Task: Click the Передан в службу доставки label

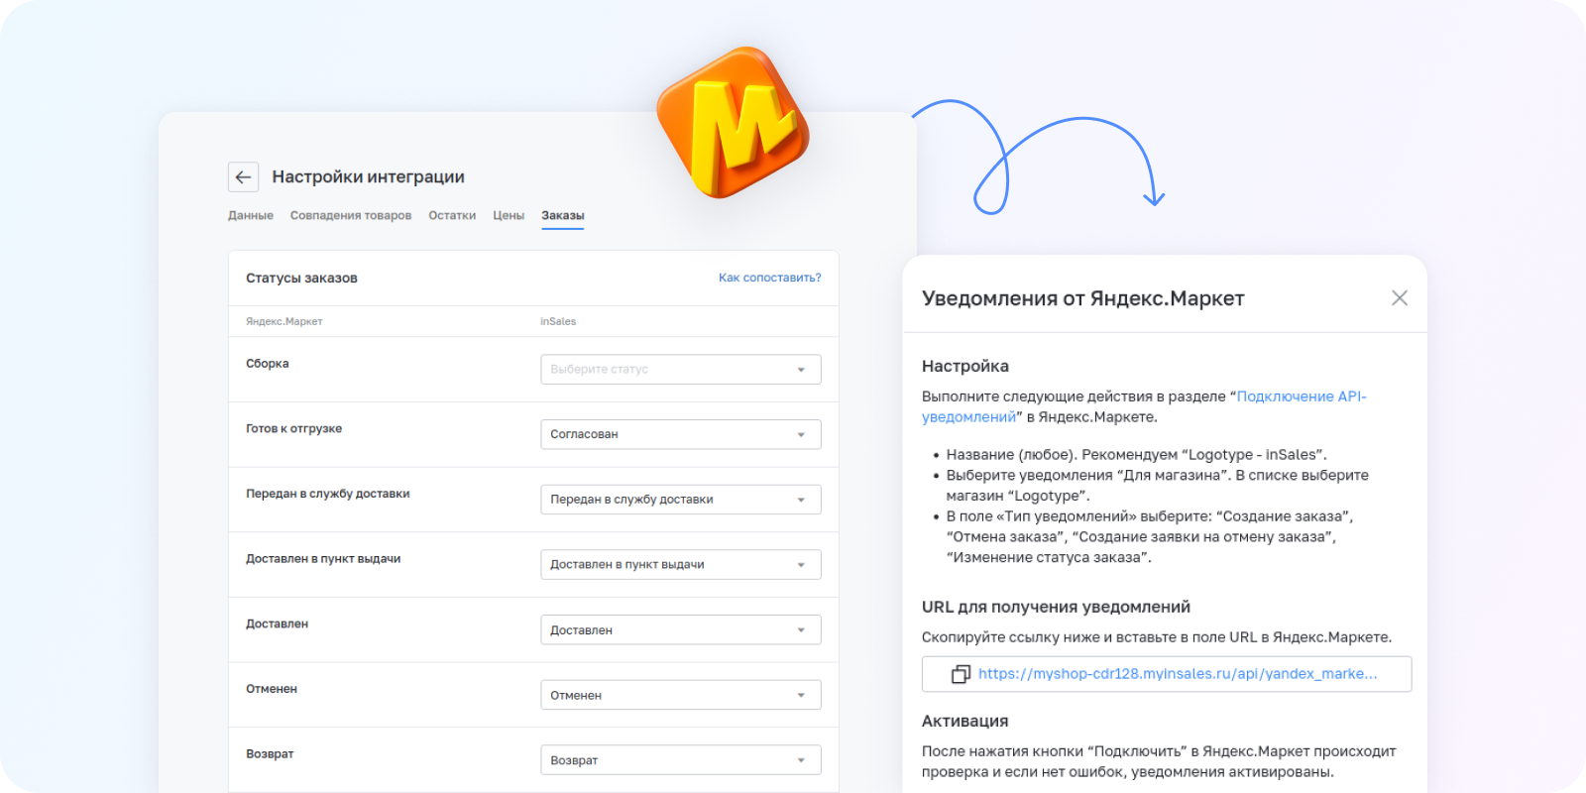Action: [x=328, y=494]
